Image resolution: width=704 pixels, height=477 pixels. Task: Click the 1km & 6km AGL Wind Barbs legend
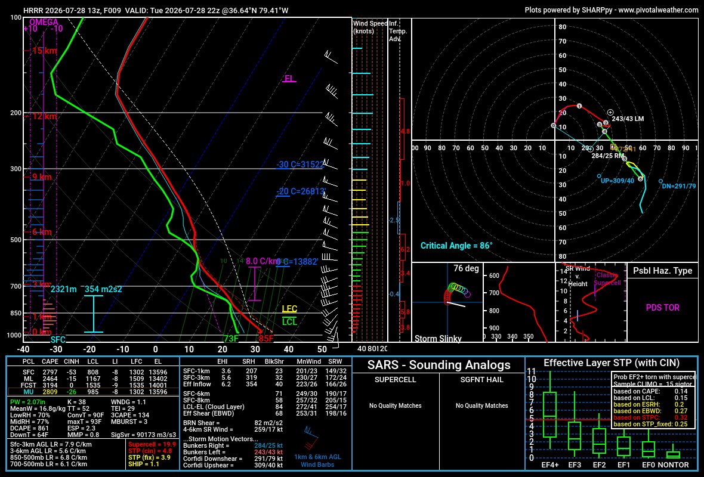click(x=317, y=461)
